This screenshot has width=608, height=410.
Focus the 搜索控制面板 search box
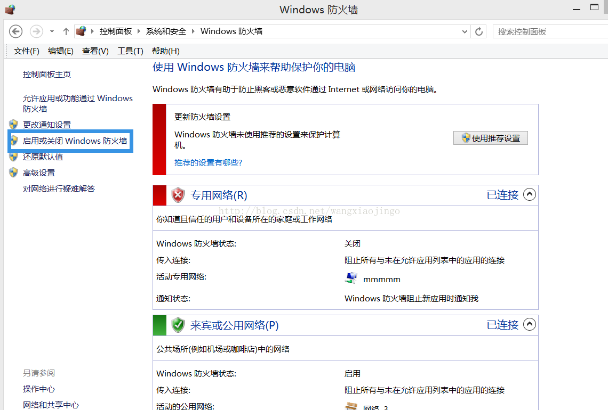(550, 32)
